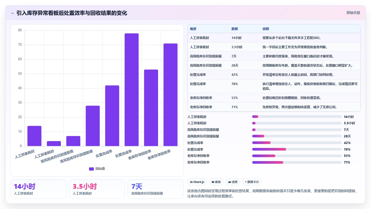Click the 维度 column header
Screen dimensions: 371x209
point(193,29)
